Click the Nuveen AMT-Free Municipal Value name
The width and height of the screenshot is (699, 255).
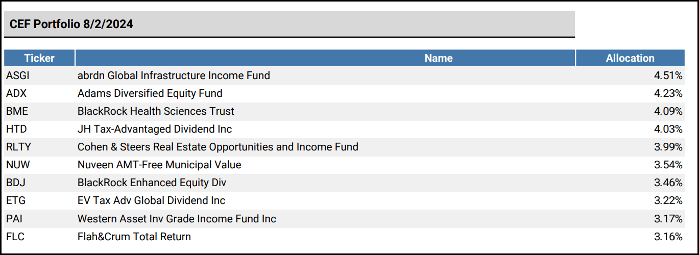click(159, 165)
